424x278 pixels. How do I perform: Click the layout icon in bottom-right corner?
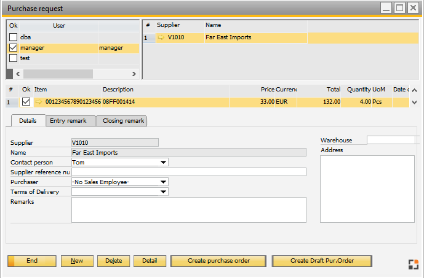tap(413, 264)
